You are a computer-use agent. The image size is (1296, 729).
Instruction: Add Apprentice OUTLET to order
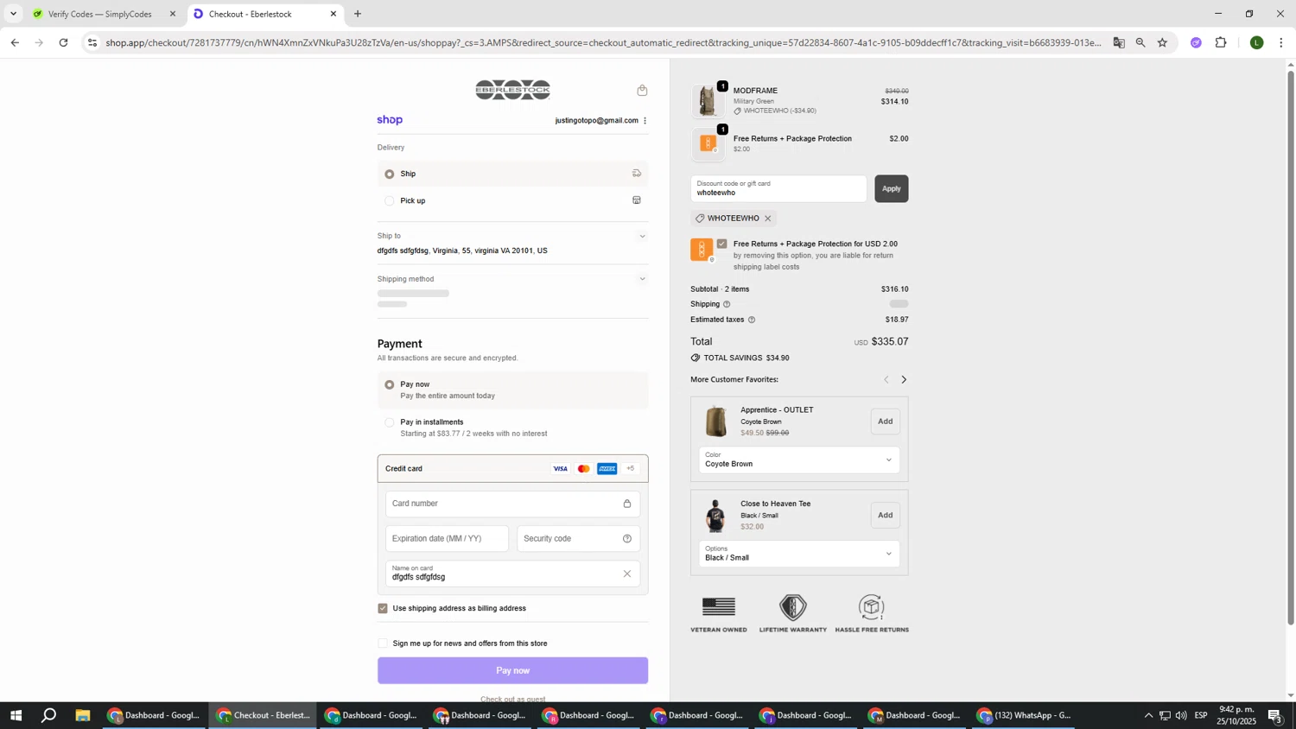click(885, 422)
